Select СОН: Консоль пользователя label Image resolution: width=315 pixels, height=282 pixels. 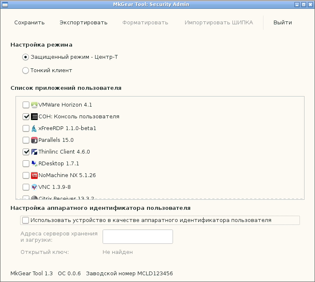79,117
